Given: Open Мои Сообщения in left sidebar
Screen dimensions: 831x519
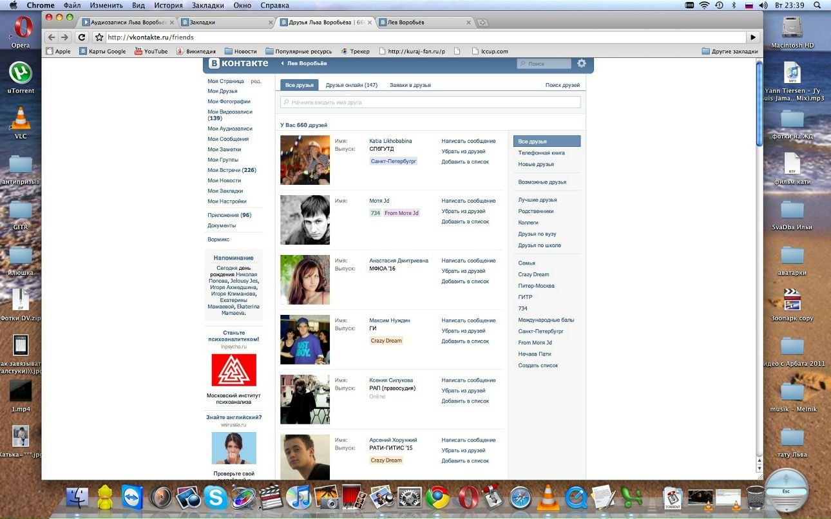Looking at the screenshot, I should [228, 139].
